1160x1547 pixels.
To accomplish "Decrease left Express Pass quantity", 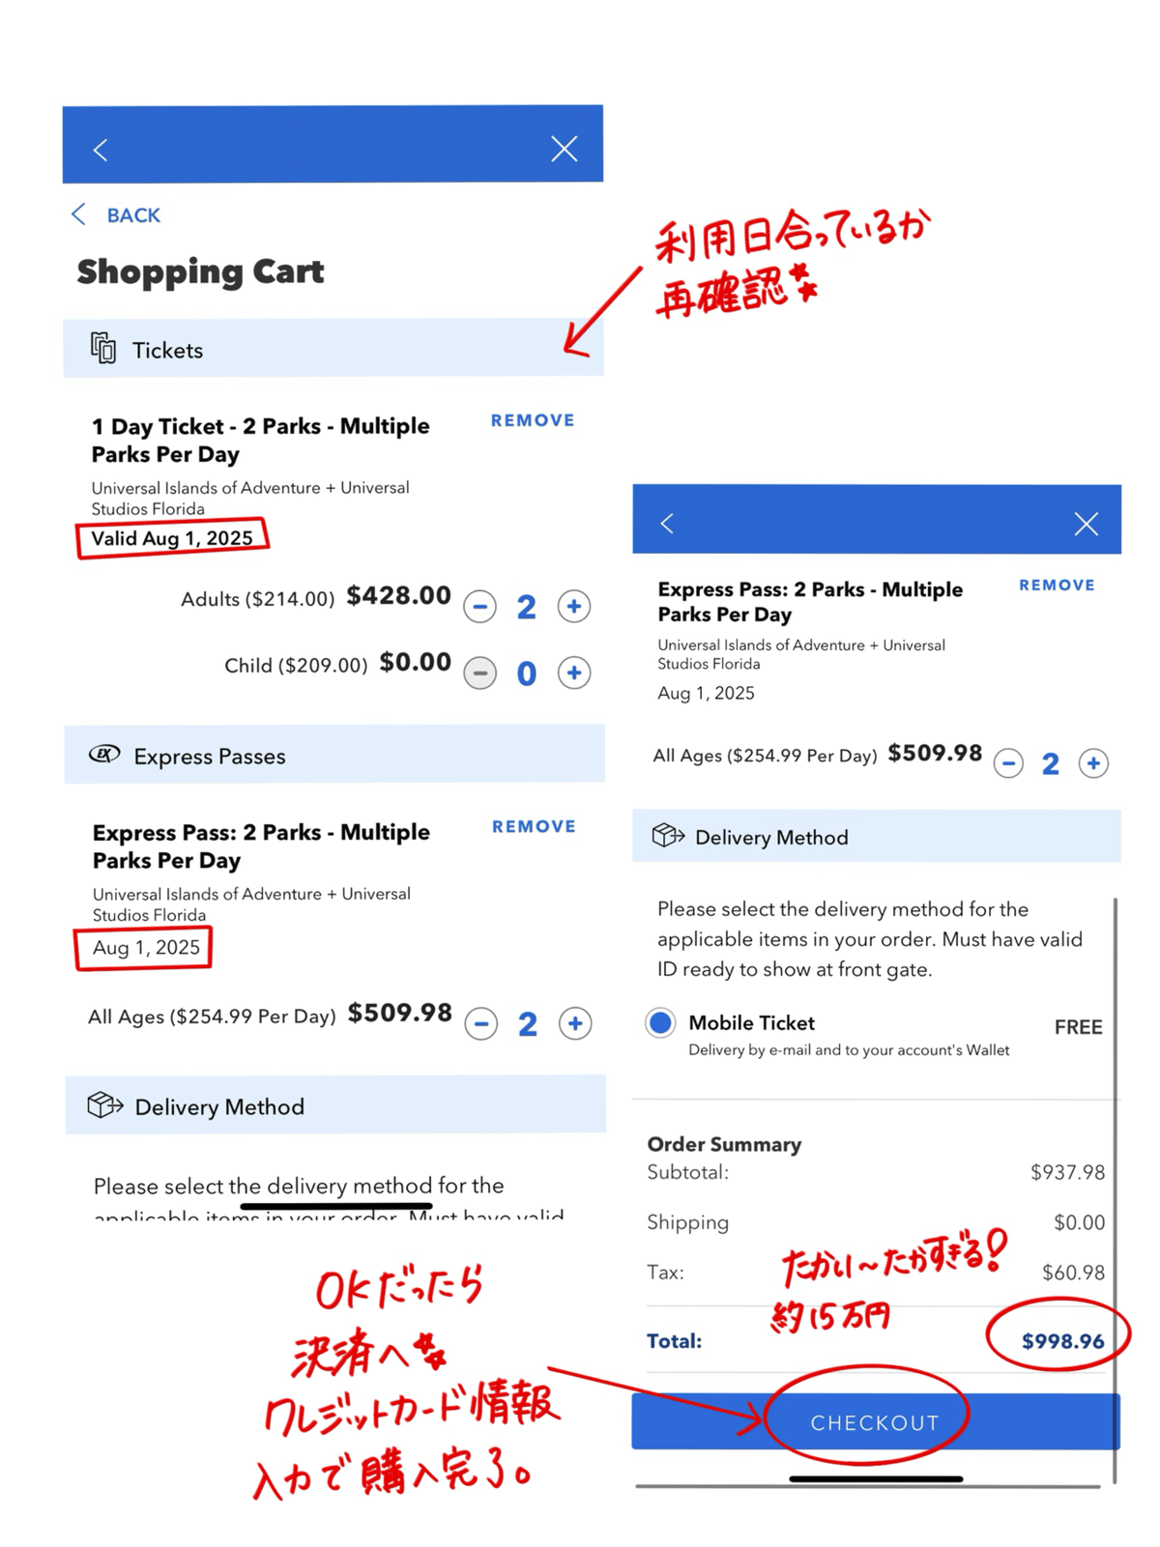I will click(x=480, y=1023).
